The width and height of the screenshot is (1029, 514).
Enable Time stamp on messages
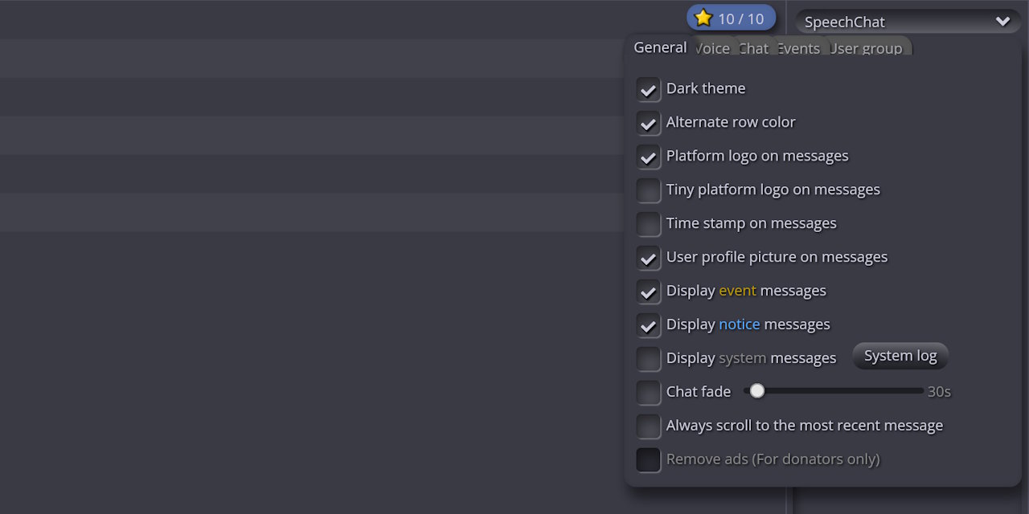coord(649,224)
